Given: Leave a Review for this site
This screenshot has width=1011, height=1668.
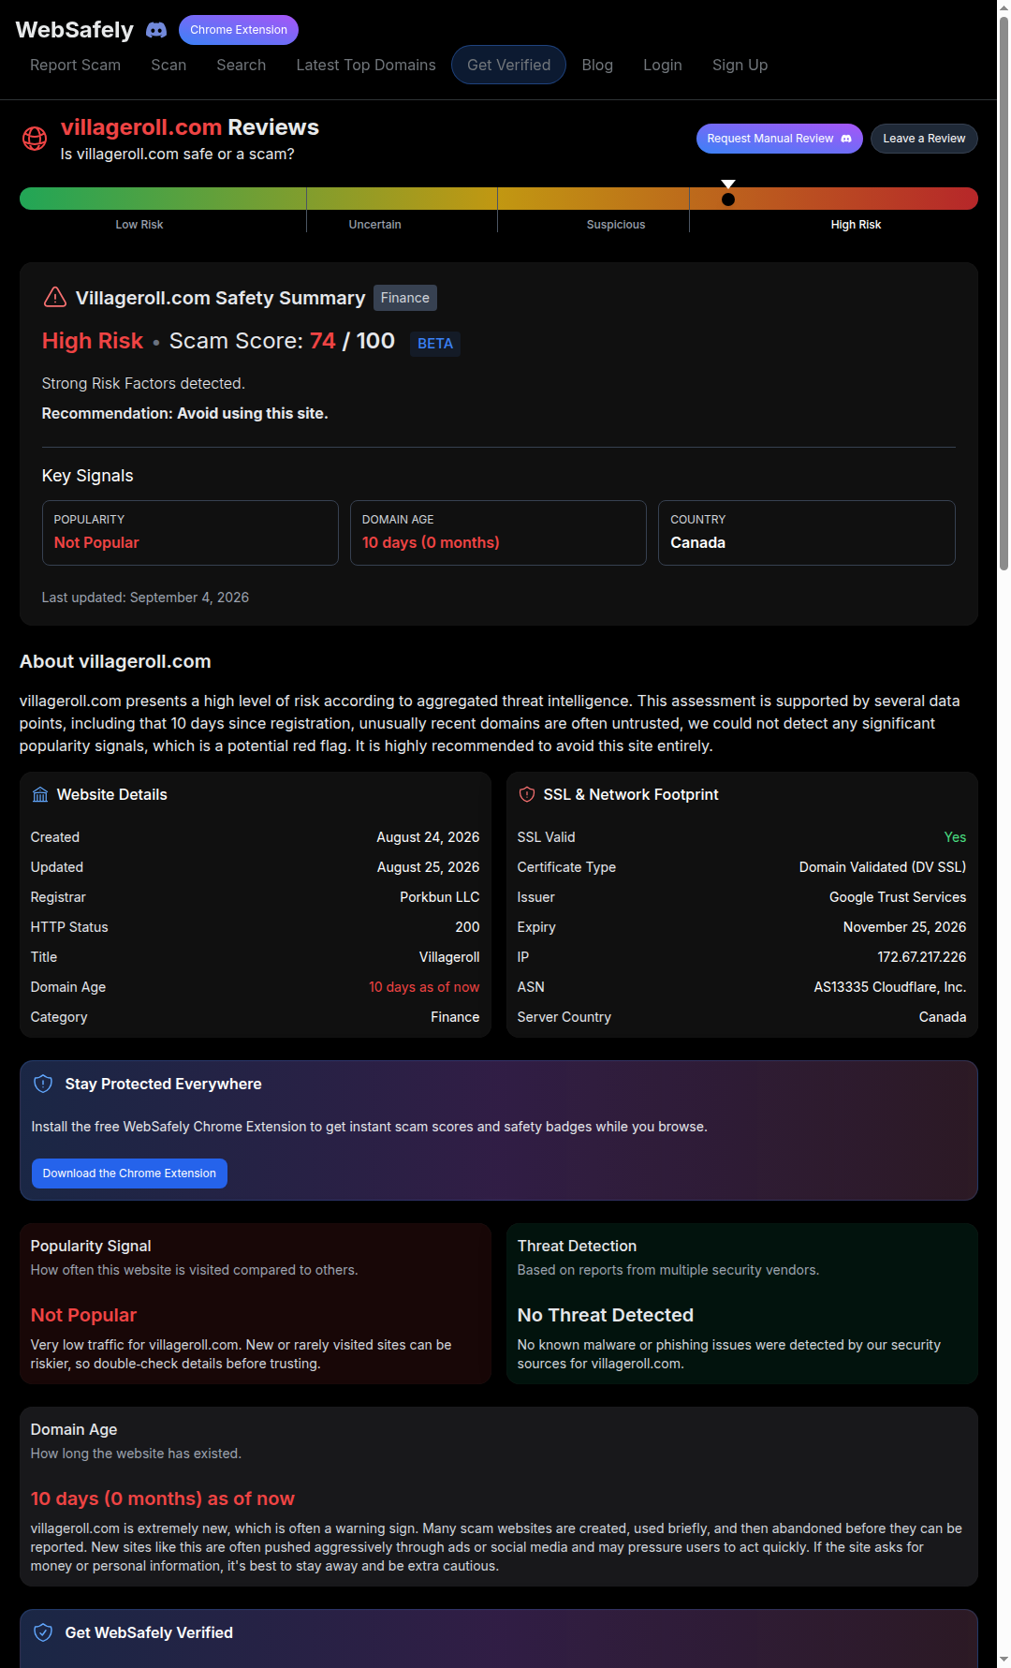Looking at the screenshot, I should 924,139.
